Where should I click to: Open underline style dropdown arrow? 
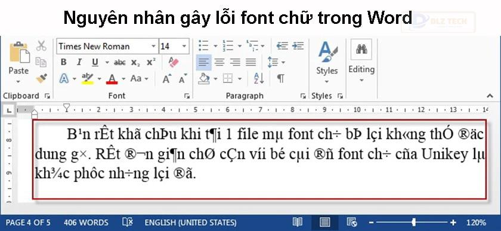click(x=107, y=63)
